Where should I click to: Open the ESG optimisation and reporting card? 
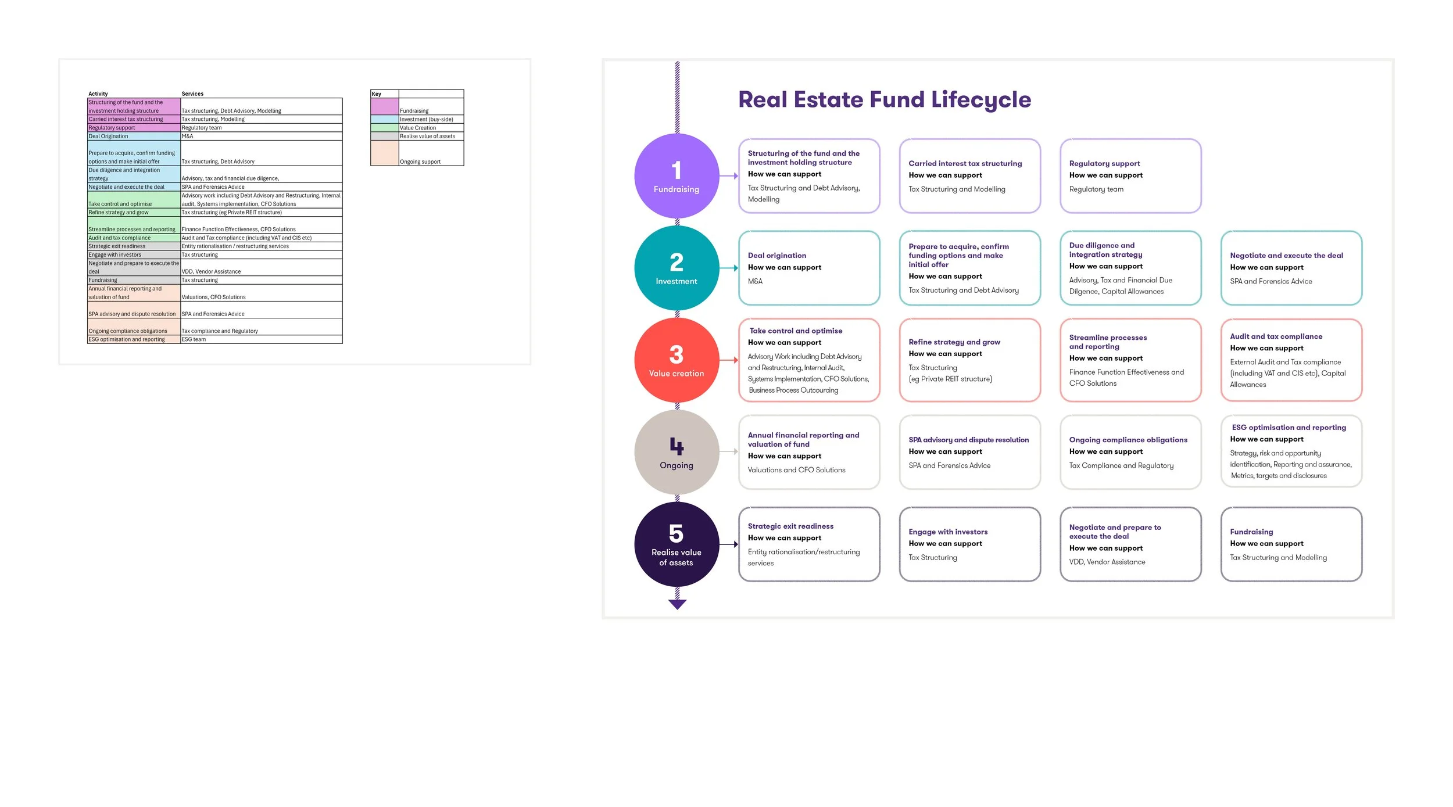coord(1291,451)
